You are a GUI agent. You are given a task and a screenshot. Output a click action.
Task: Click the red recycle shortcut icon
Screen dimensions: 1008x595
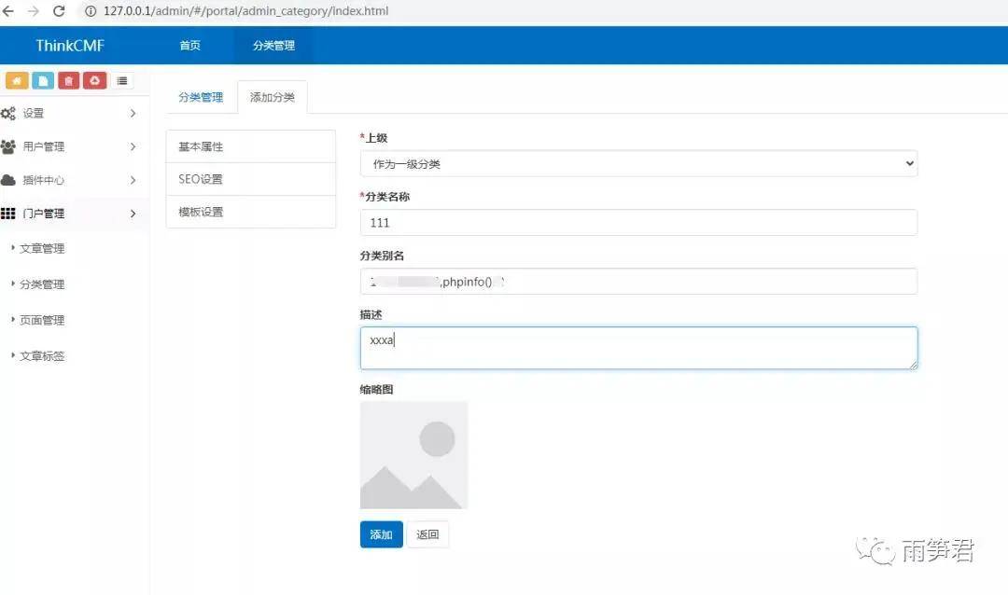tap(94, 81)
